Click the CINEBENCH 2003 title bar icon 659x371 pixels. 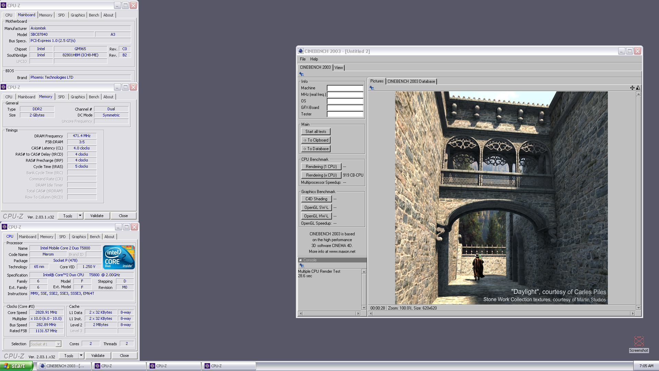(x=301, y=51)
